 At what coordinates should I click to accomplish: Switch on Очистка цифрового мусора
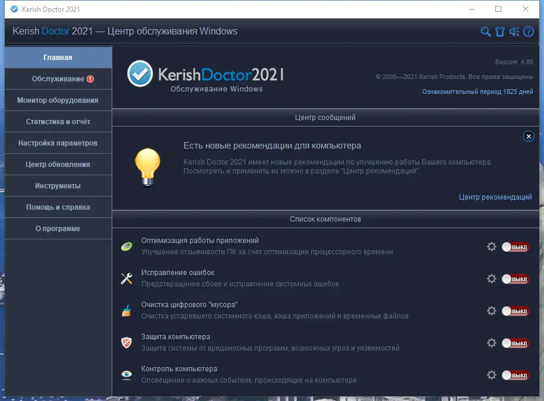coord(514,311)
